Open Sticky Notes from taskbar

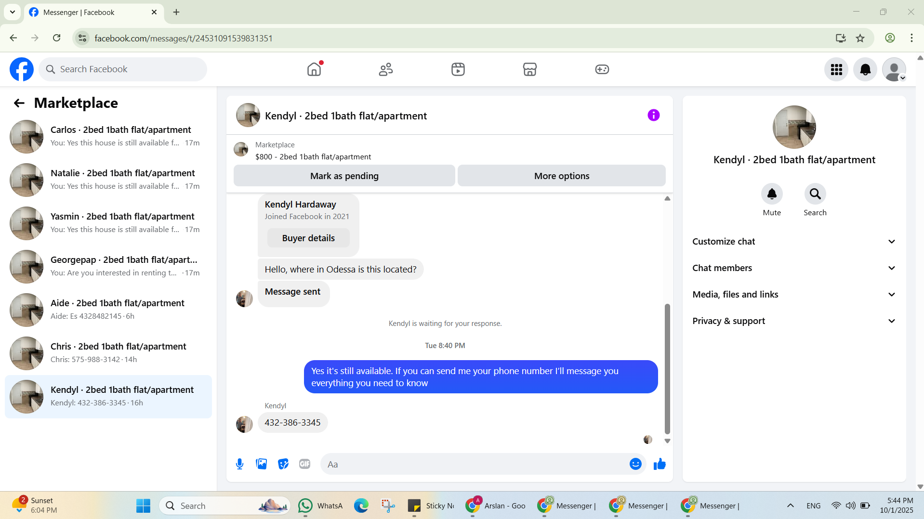coord(431,506)
